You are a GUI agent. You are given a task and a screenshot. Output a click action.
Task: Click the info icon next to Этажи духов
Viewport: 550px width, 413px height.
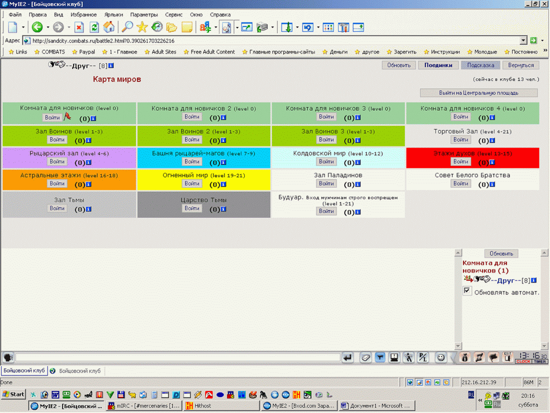click(x=492, y=162)
